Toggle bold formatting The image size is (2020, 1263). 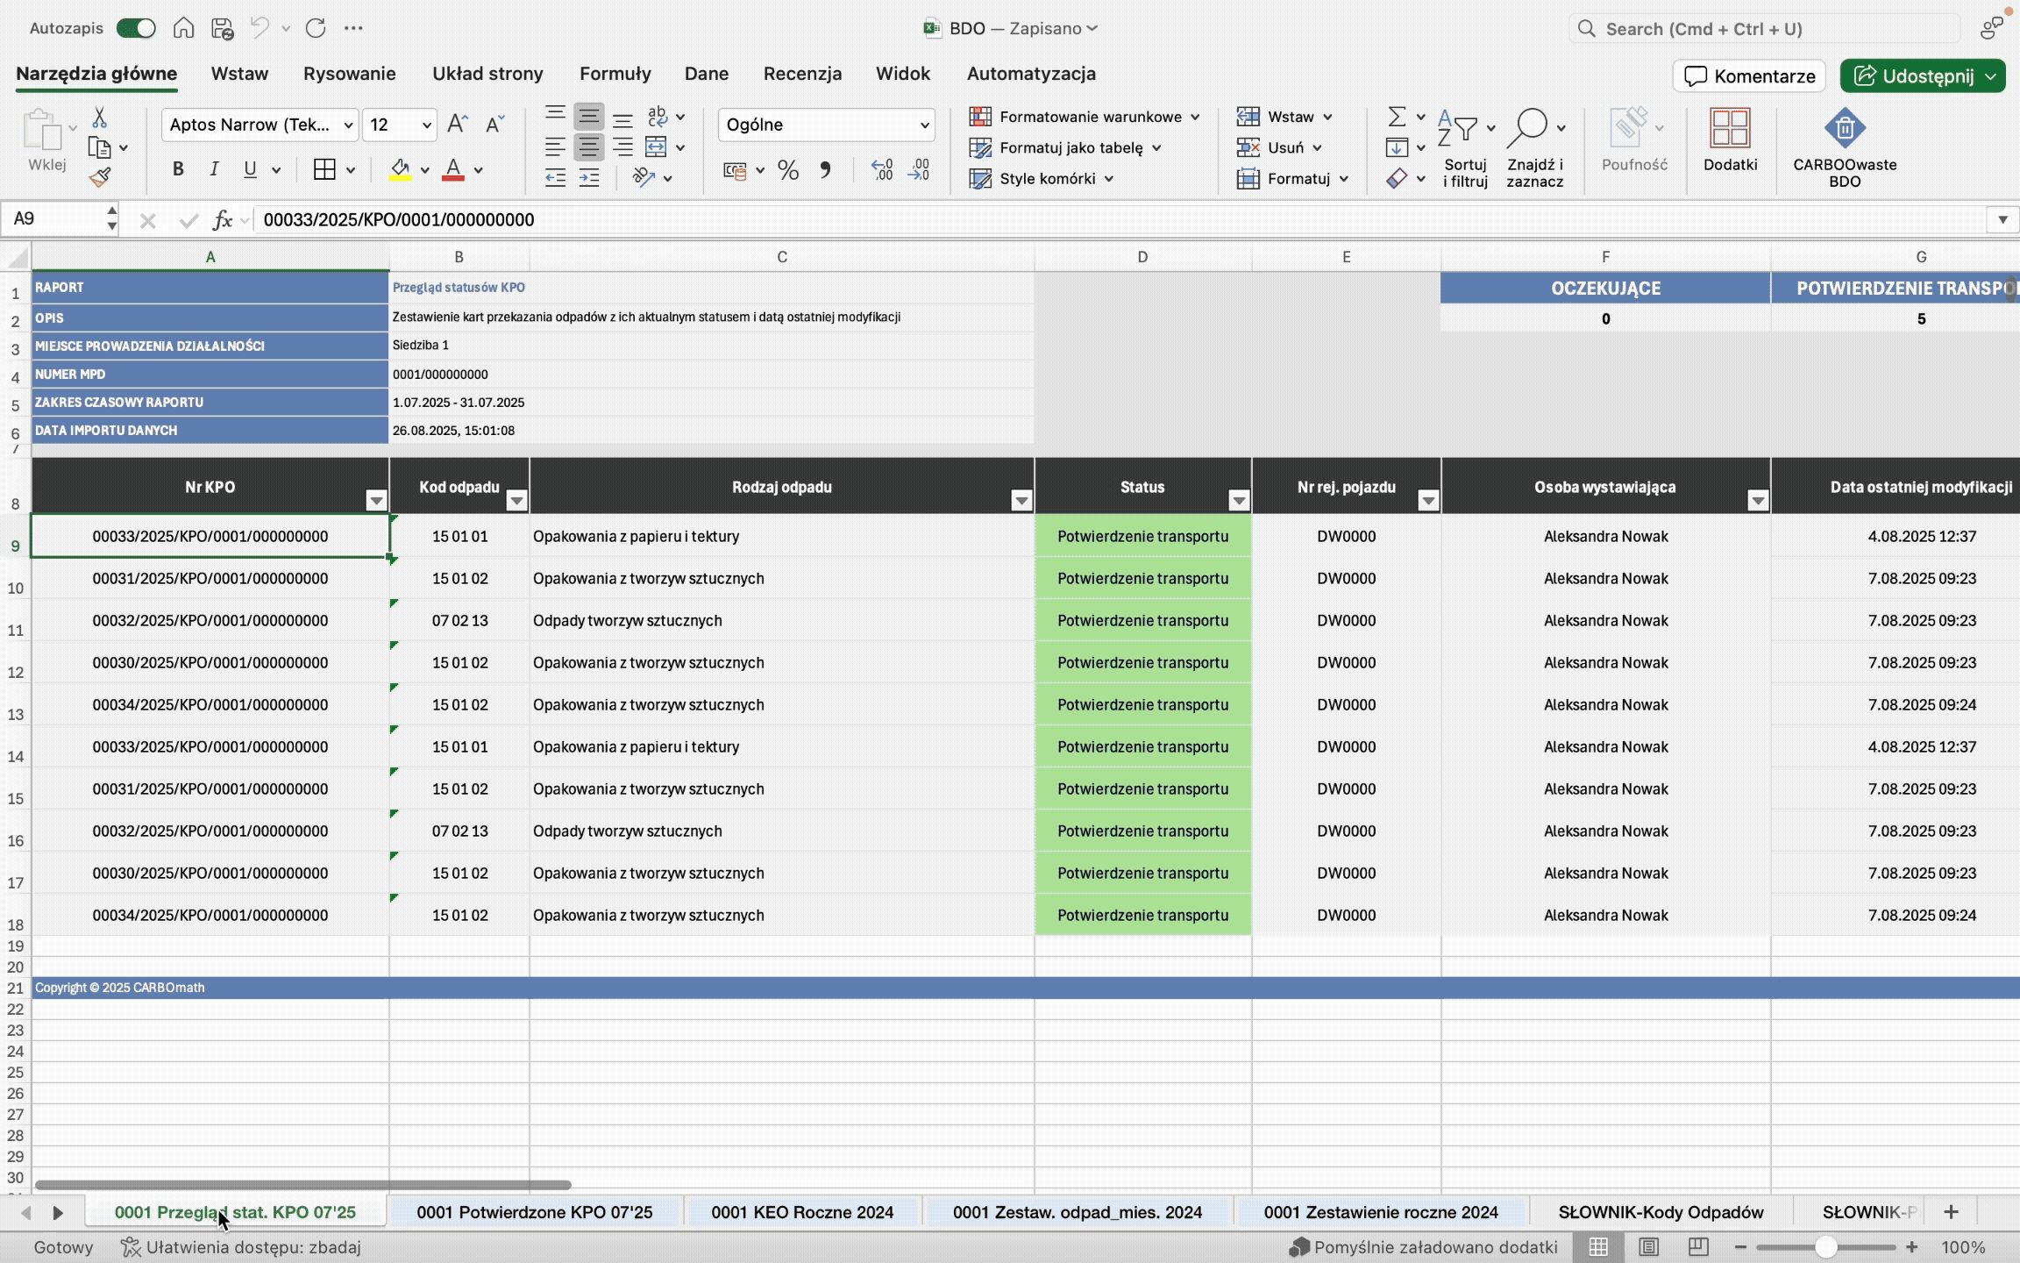[x=178, y=170]
